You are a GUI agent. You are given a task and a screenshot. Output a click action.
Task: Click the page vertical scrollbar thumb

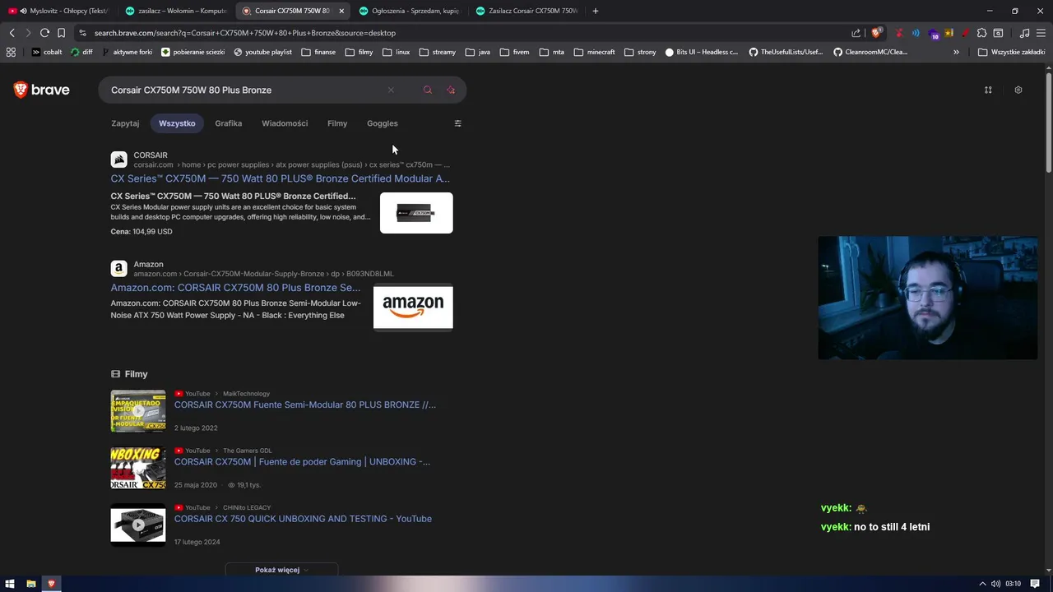[1049, 123]
